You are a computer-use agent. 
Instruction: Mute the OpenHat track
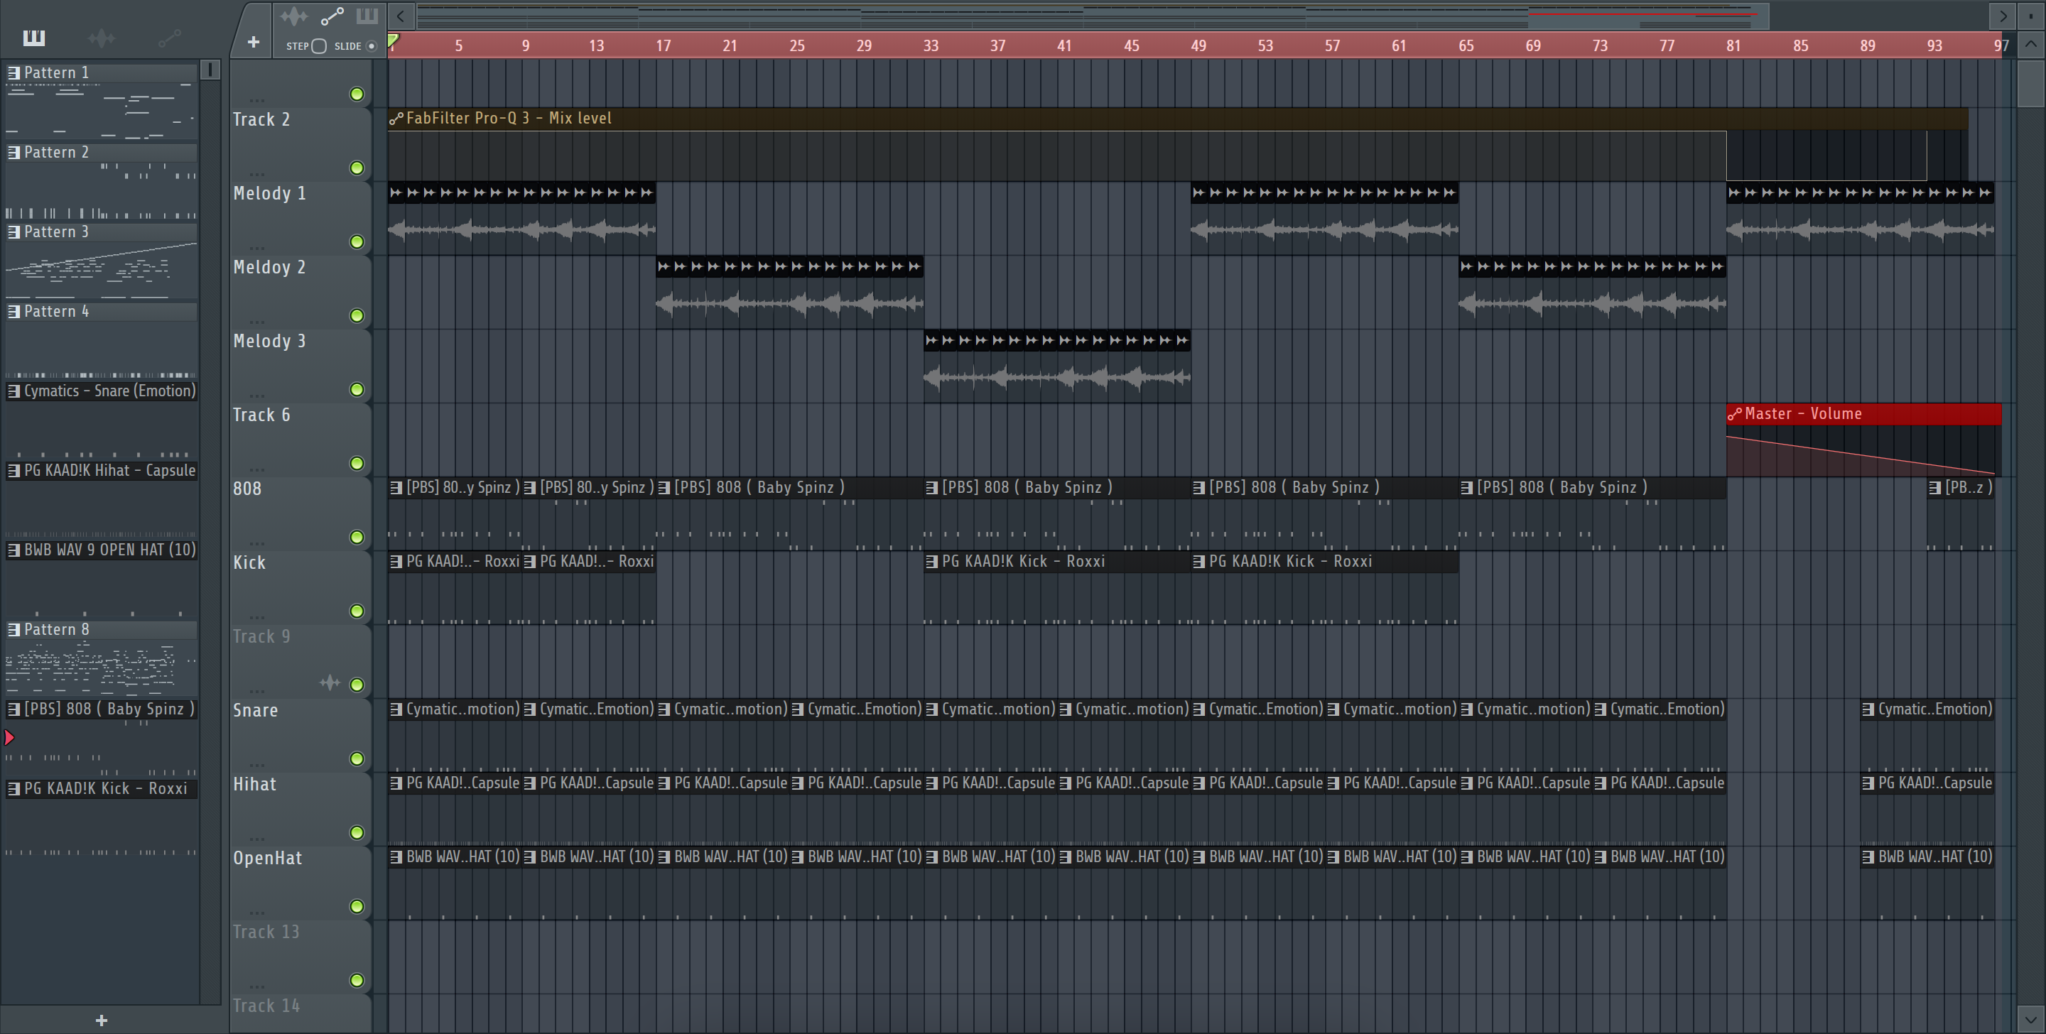(357, 906)
